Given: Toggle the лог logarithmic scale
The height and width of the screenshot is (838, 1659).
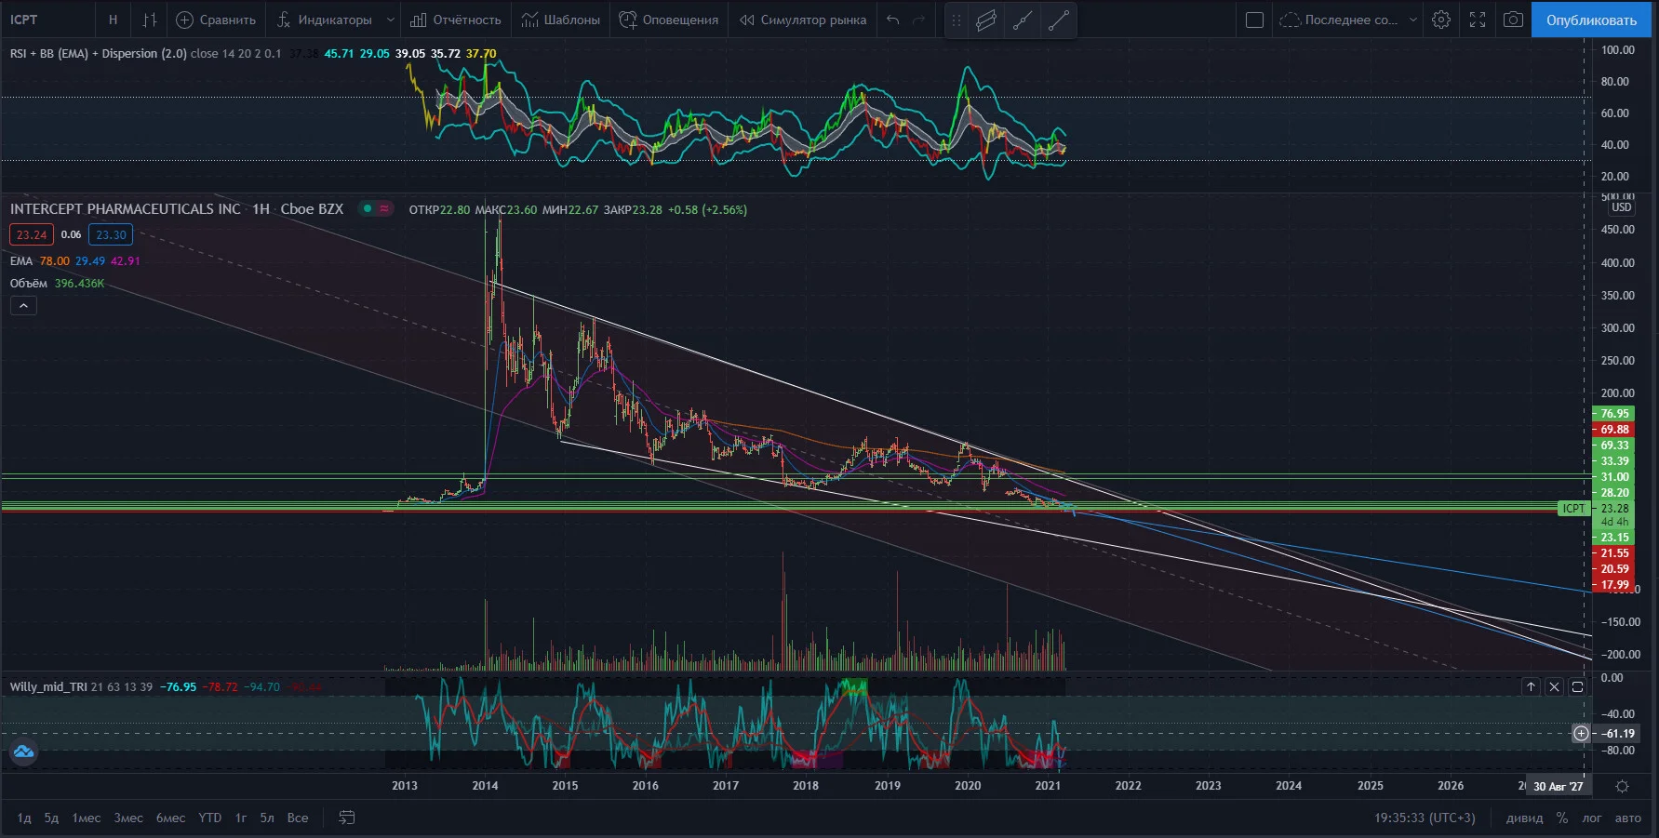Looking at the screenshot, I should pos(1592,818).
